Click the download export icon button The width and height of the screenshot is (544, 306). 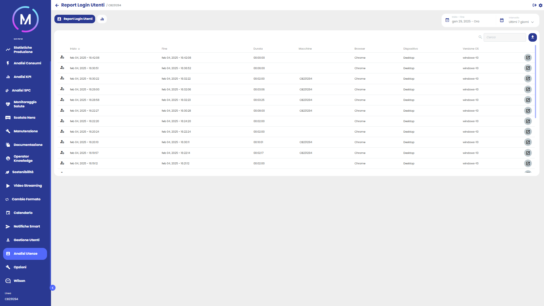tap(532, 37)
